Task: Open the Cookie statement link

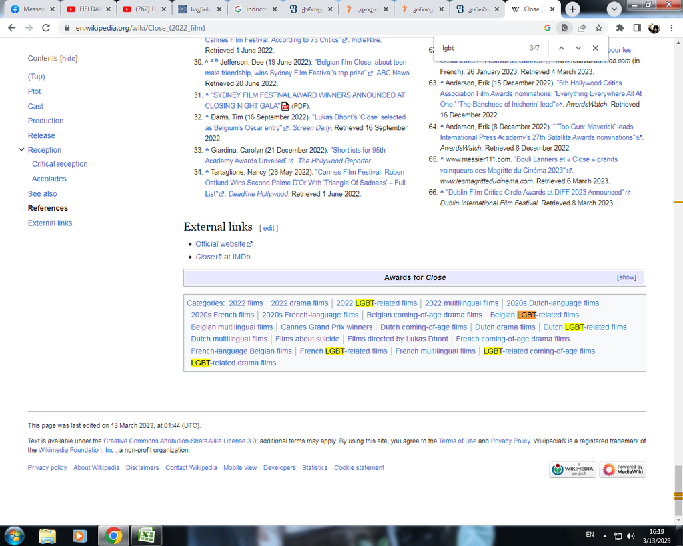Action: [359, 467]
